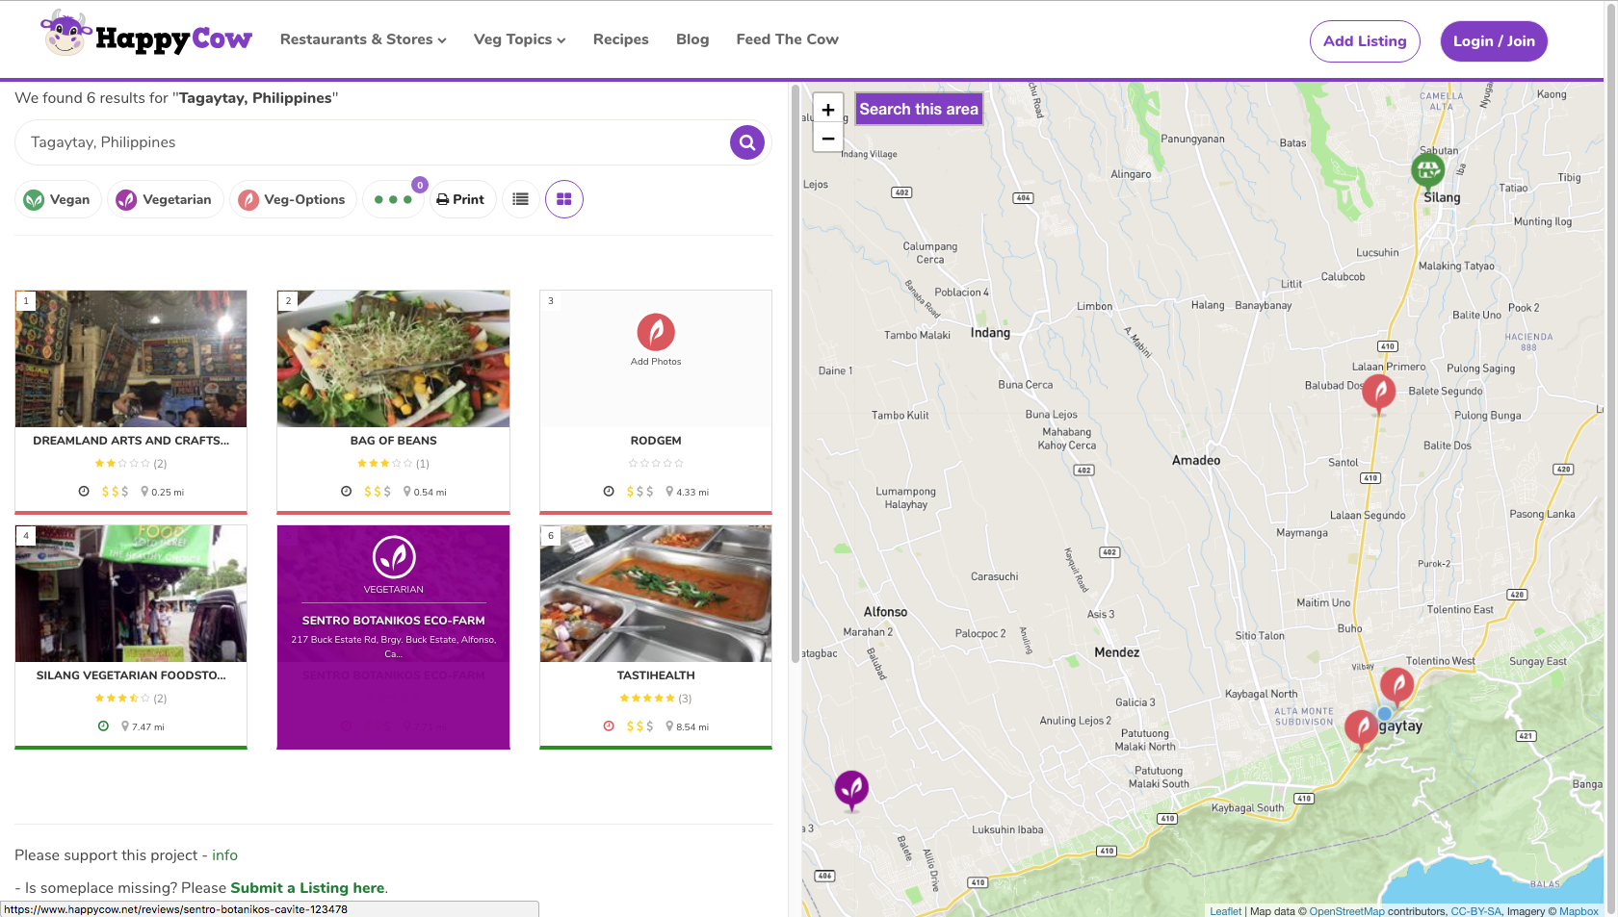The width and height of the screenshot is (1618, 917).
Task: Zoom in on the map
Action: [828, 109]
